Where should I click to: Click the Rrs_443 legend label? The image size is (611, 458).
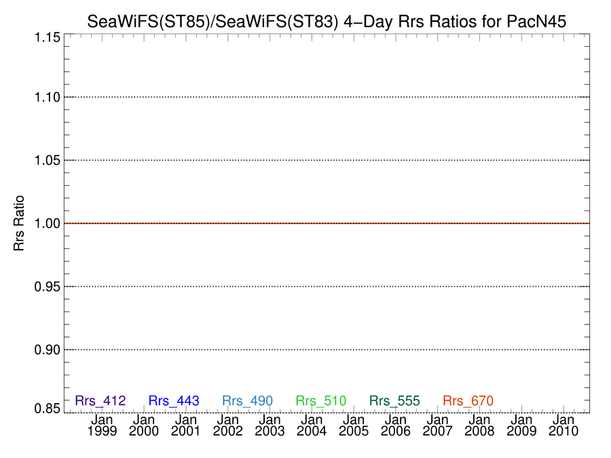pos(174,401)
